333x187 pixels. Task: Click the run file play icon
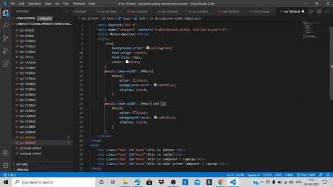(x=311, y=11)
